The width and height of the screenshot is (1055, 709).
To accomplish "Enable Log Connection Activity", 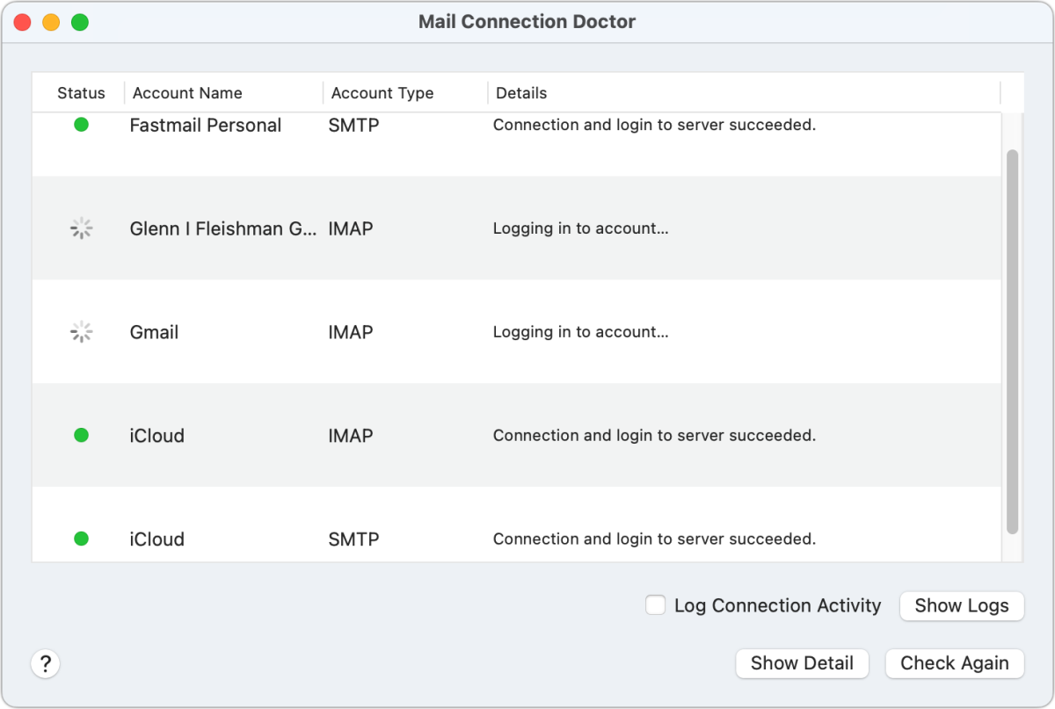I will pyautogui.click(x=655, y=605).
